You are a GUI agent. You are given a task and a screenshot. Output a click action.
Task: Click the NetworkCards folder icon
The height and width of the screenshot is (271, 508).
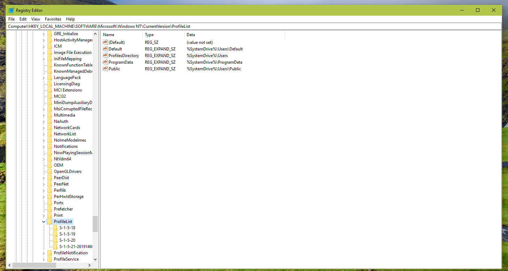pyautogui.click(x=49, y=128)
